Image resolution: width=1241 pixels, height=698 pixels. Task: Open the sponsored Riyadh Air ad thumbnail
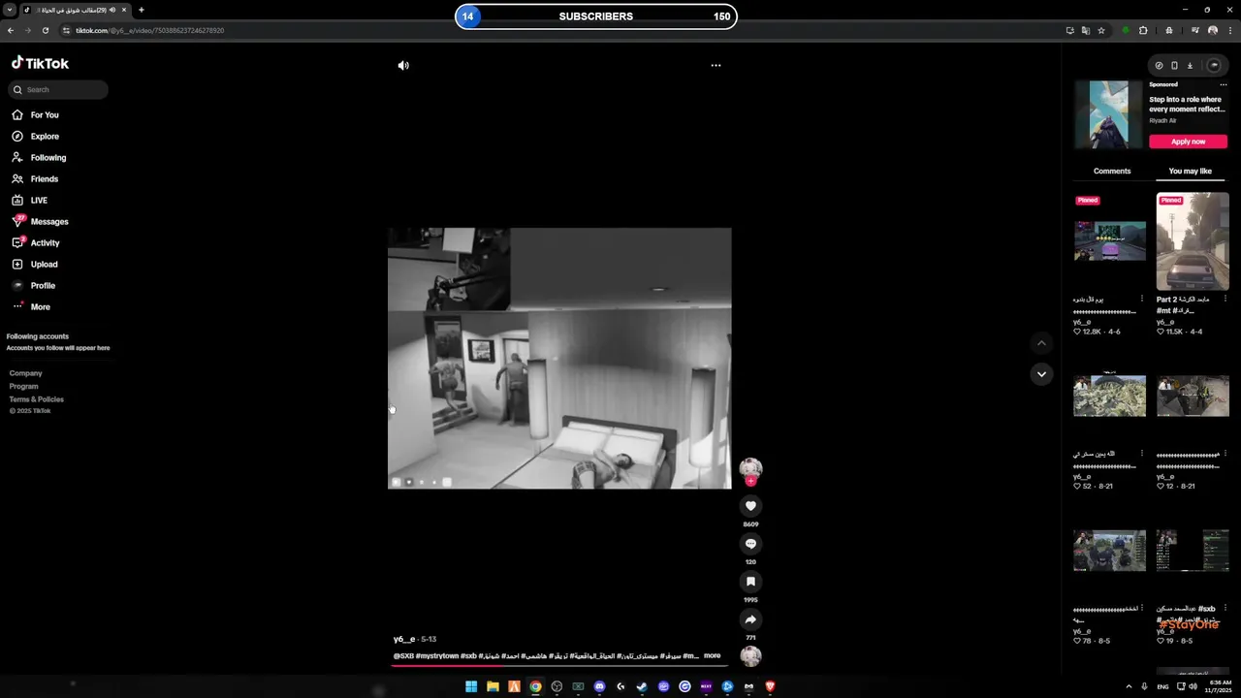[x=1109, y=114]
